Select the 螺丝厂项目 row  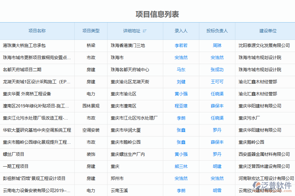click(13, 155)
